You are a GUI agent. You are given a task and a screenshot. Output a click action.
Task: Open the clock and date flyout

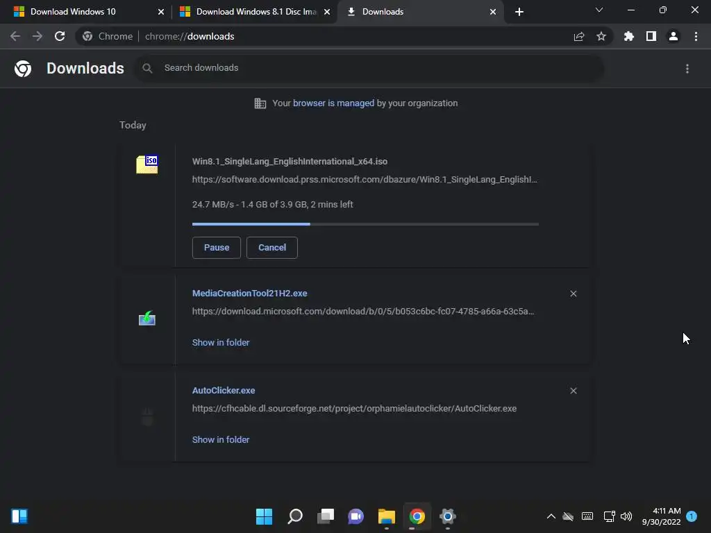pos(661,516)
